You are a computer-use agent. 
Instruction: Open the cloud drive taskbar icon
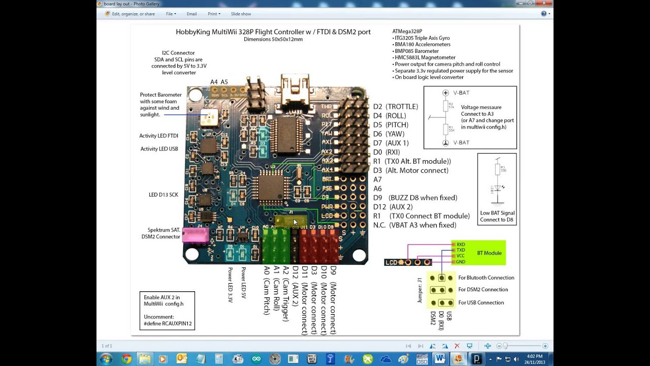click(x=385, y=359)
